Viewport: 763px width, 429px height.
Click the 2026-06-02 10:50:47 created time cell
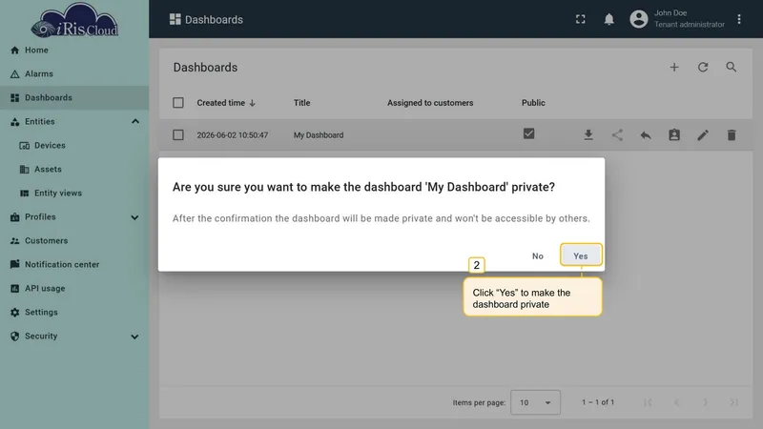(233, 135)
